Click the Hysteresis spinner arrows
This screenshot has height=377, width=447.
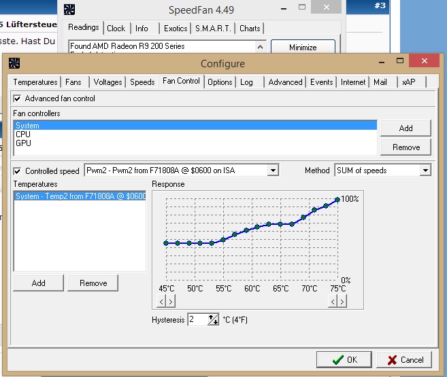213,319
